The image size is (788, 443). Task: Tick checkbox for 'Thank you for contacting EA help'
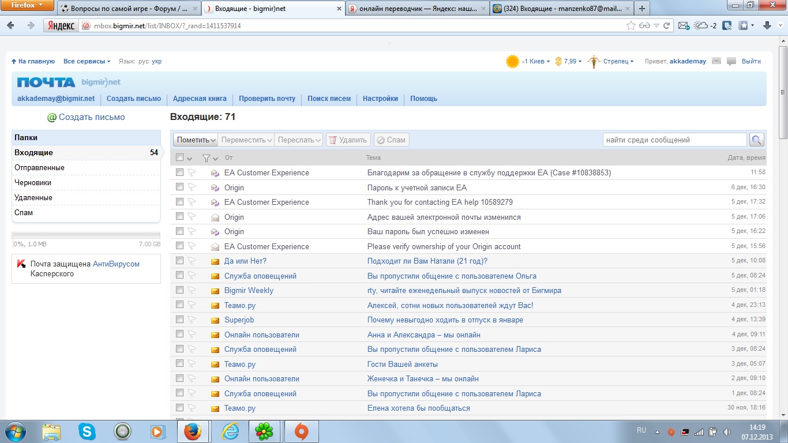[179, 202]
